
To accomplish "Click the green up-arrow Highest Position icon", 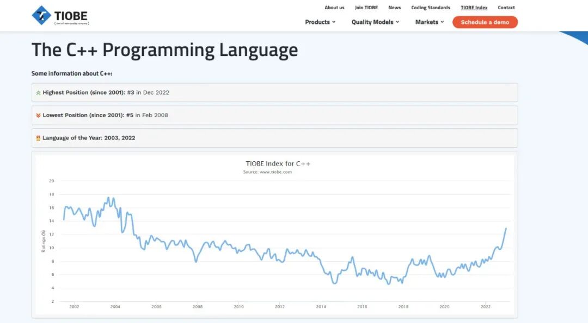I will coord(38,93).
